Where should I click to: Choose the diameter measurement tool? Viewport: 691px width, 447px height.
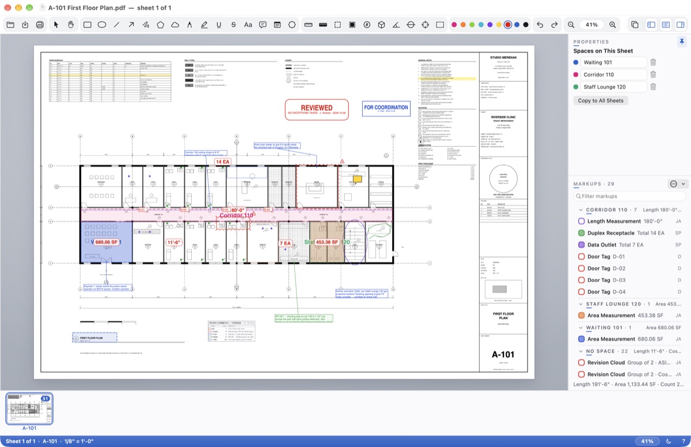(411, 25)
